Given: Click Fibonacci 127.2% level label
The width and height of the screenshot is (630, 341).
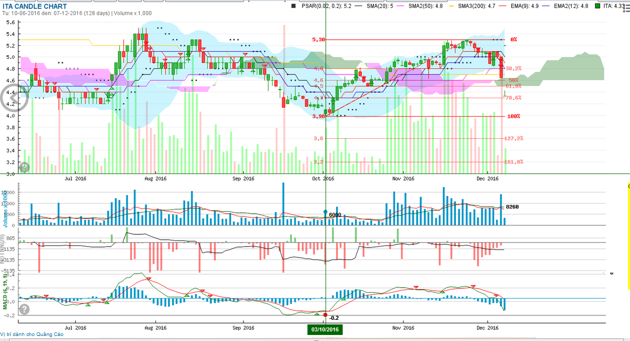Looking at the screenshot, I should pyautogui.click(x=513, y=138).
